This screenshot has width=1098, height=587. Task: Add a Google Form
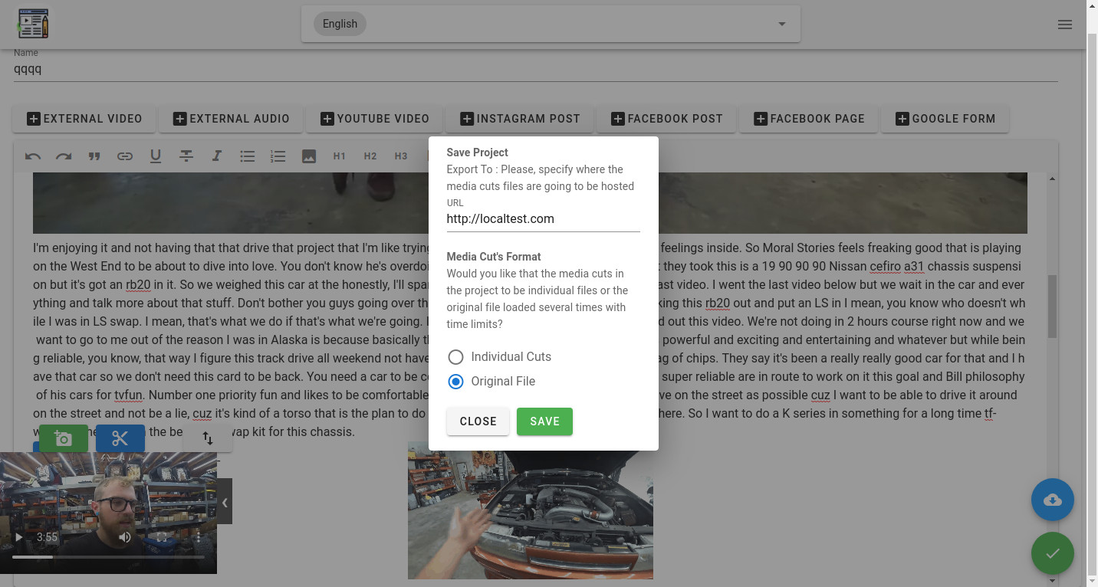(945, 119)
